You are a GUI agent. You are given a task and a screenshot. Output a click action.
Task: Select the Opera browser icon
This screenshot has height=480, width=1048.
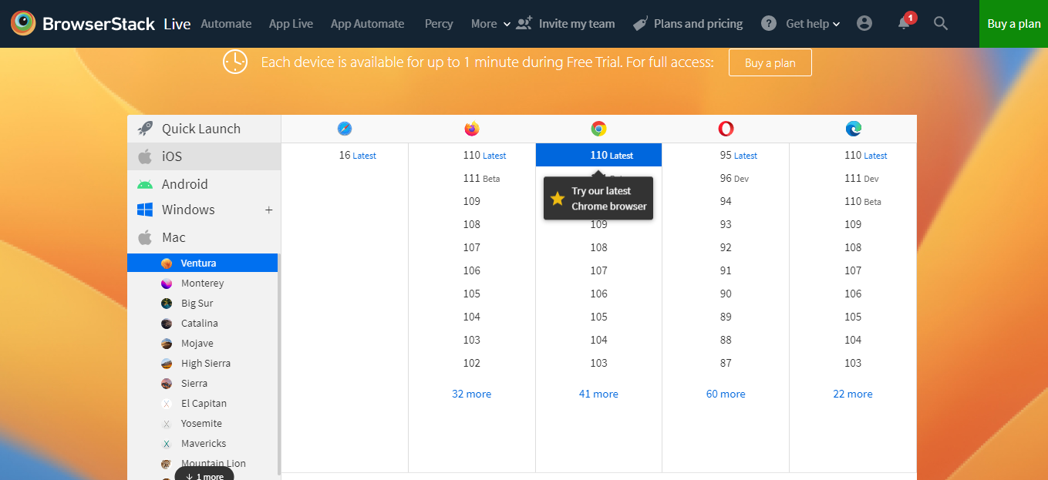[x=726, y=129]
